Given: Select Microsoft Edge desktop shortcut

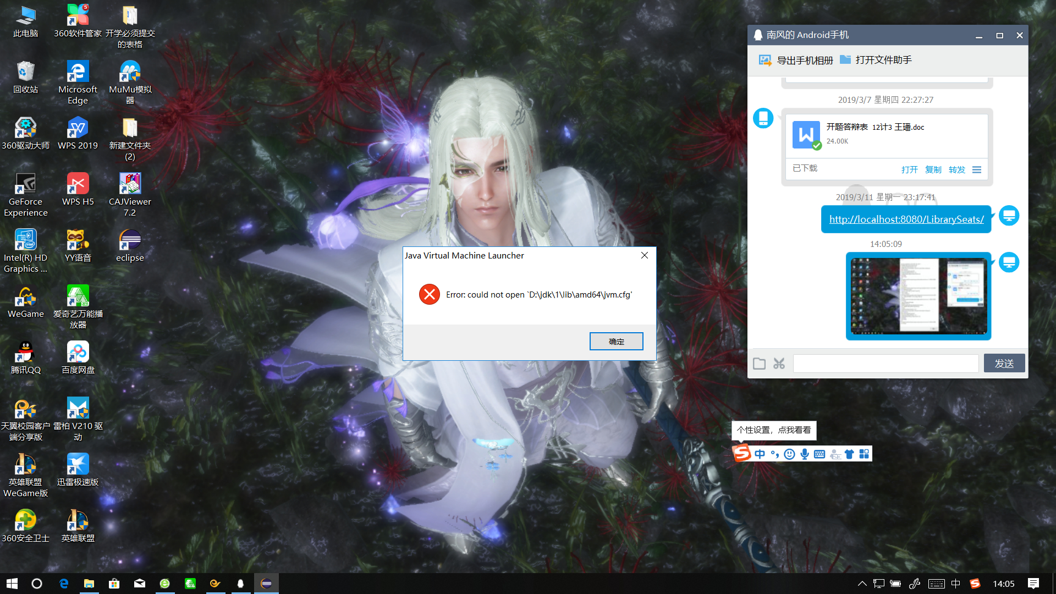Looking at the screenshot, I should (x=78, y=82).
